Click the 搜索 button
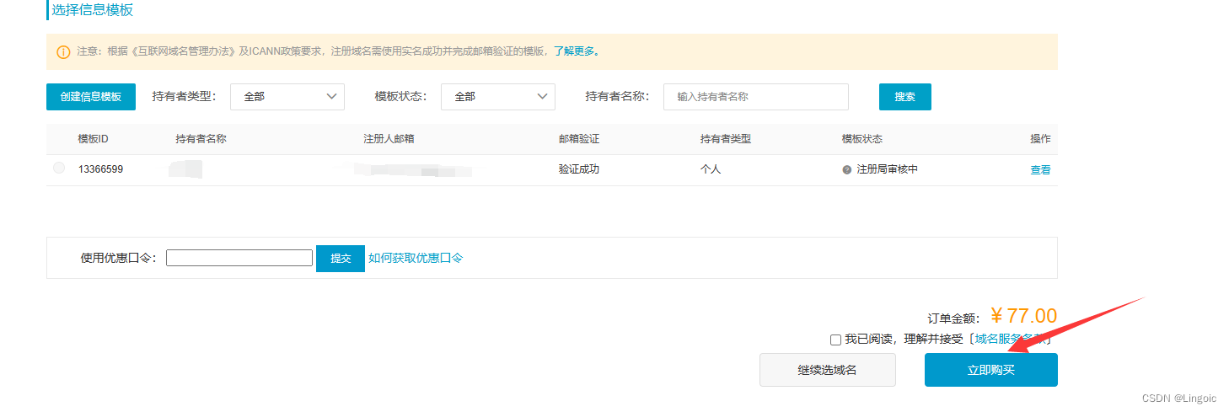The width and height of the screenshot is (1229, 412). click(x=905, y=97)
